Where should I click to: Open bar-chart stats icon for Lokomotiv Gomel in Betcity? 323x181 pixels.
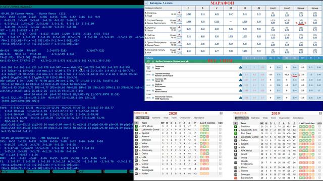[240, 98]
